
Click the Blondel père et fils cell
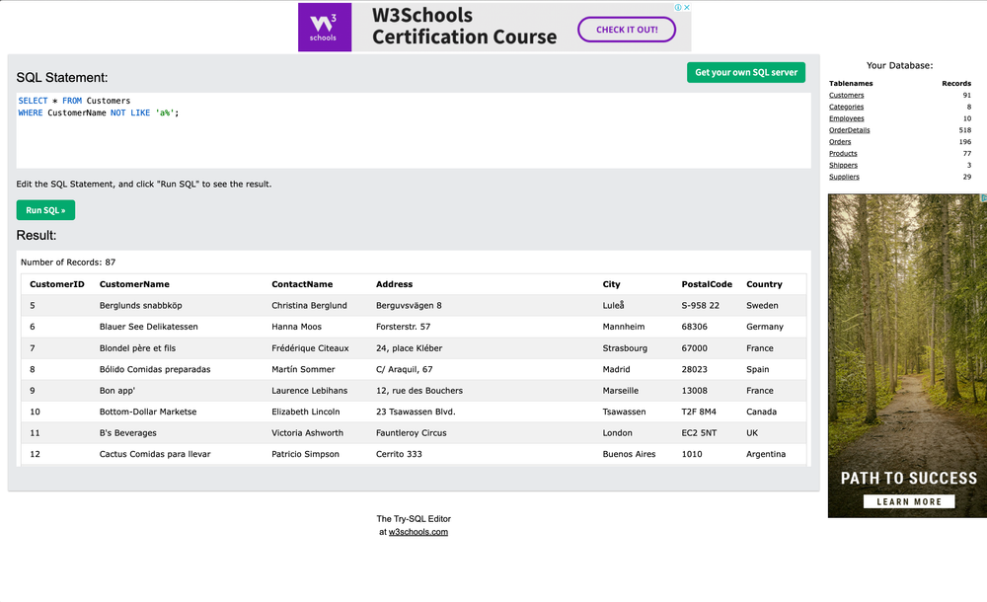point(137,348)
